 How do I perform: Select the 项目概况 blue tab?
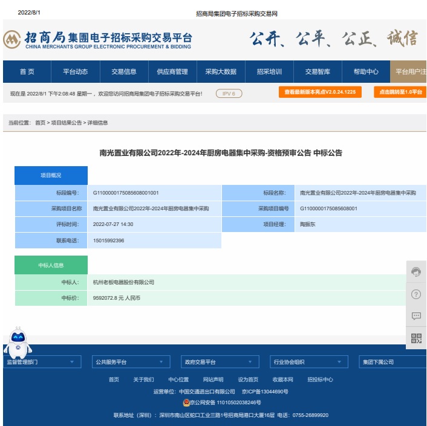[51, 175]
